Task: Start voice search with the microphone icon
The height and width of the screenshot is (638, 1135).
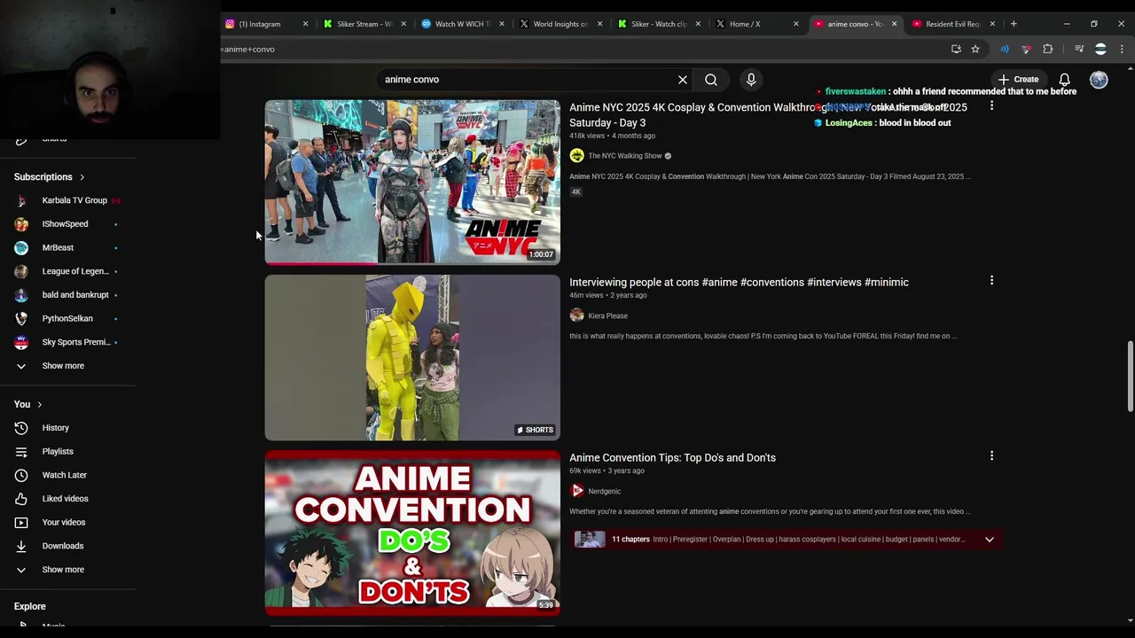Action: (751, 80)
